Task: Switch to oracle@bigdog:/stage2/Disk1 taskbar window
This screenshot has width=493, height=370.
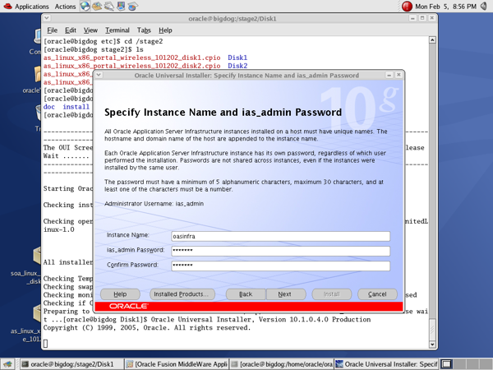Action: tap(71, 364)
